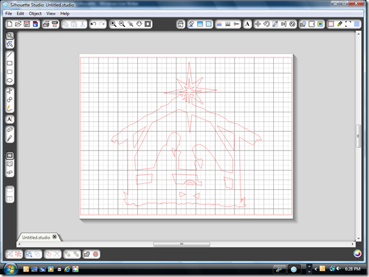Screen dimensions: 369x277
Task: Zoom out with the minus magnifier
Action: [122, 24]
